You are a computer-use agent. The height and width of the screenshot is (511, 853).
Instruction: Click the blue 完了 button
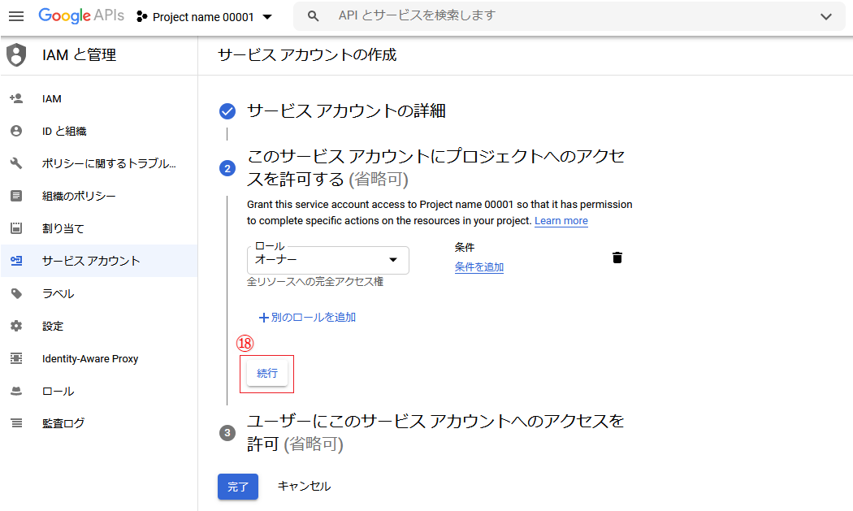tap(238, 487)
